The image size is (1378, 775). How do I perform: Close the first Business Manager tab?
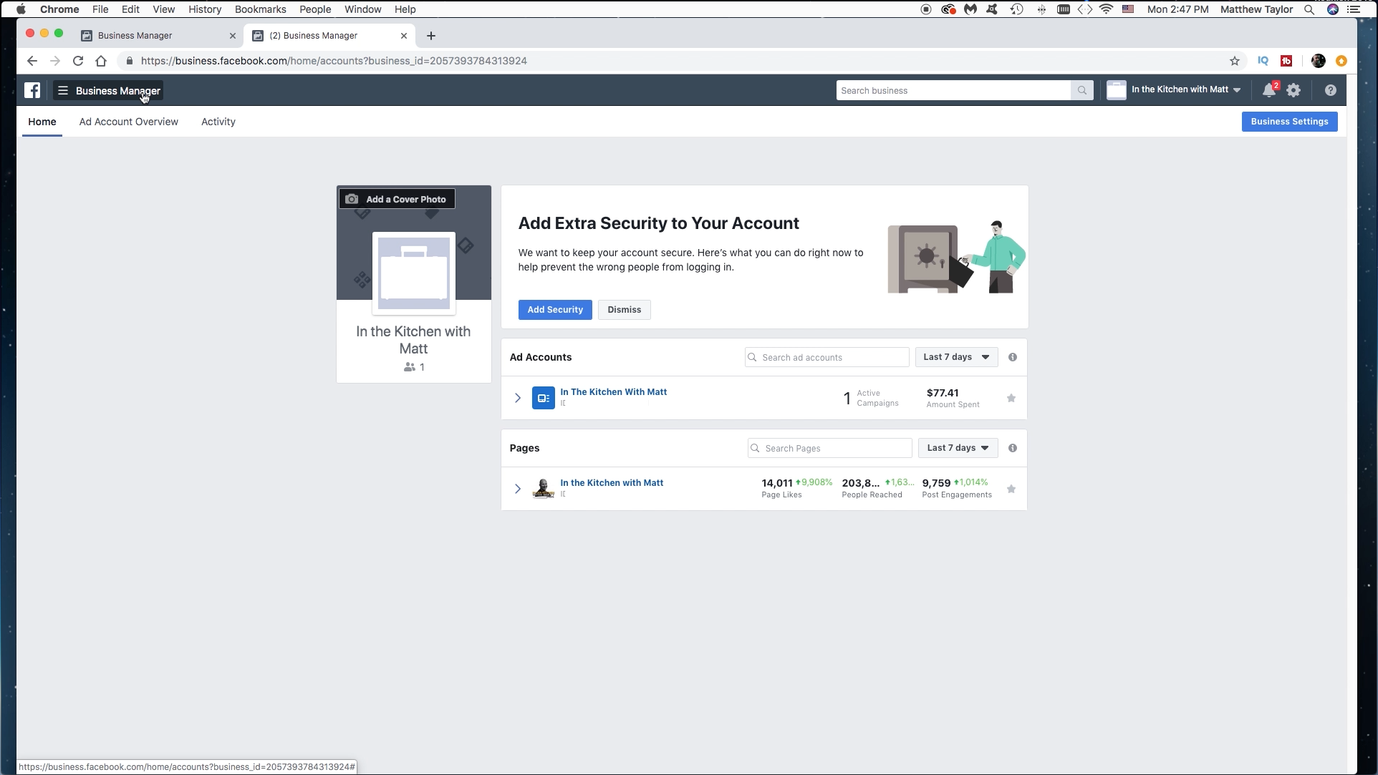(233, 36)
